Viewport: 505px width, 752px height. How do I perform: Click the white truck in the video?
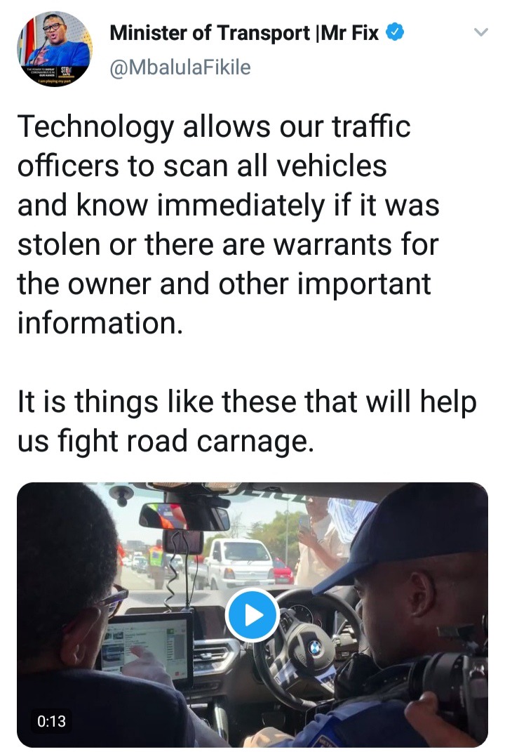[236, 563]
